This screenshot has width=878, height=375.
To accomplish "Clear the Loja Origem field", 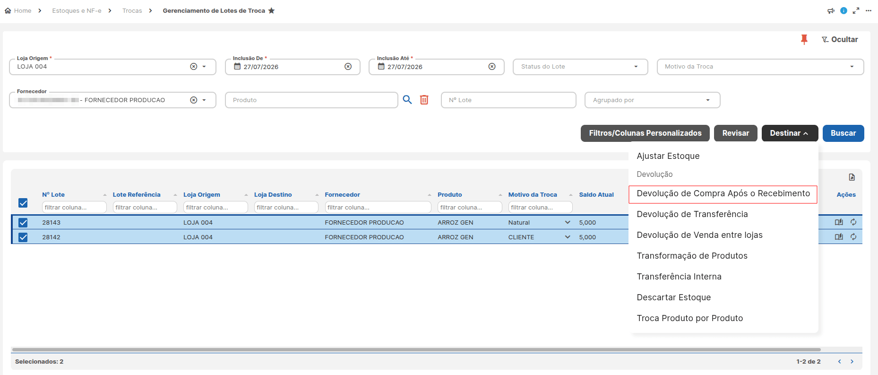I will tap(193, 67).
